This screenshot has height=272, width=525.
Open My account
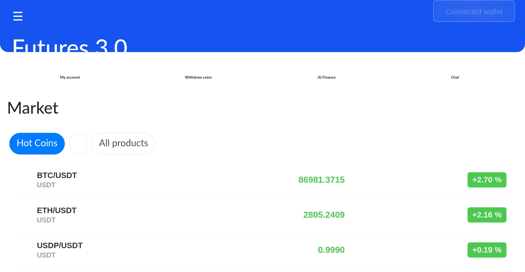pos(70,77)
